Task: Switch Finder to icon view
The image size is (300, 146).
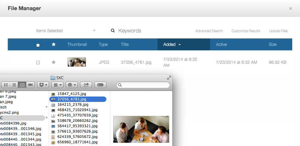Action: click(x=6, y=85)
